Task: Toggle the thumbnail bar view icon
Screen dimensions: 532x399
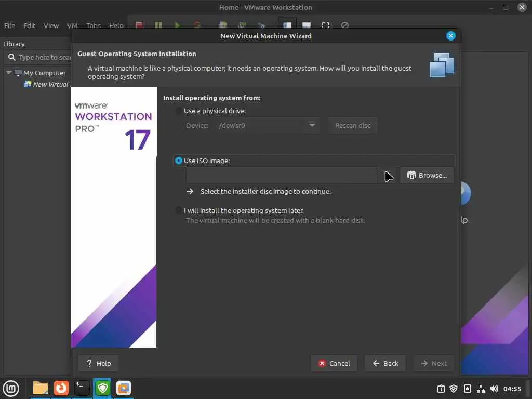Action: pos(307,25)
